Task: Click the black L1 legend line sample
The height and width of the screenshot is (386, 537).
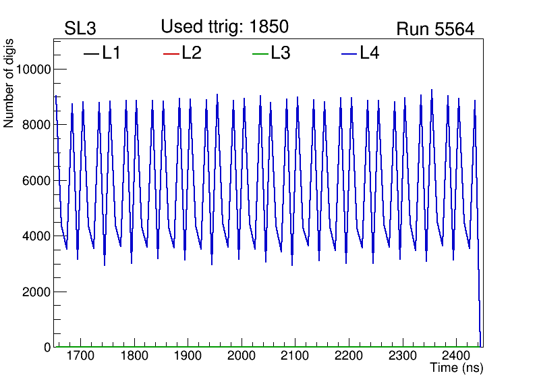Action: [91, 54]
